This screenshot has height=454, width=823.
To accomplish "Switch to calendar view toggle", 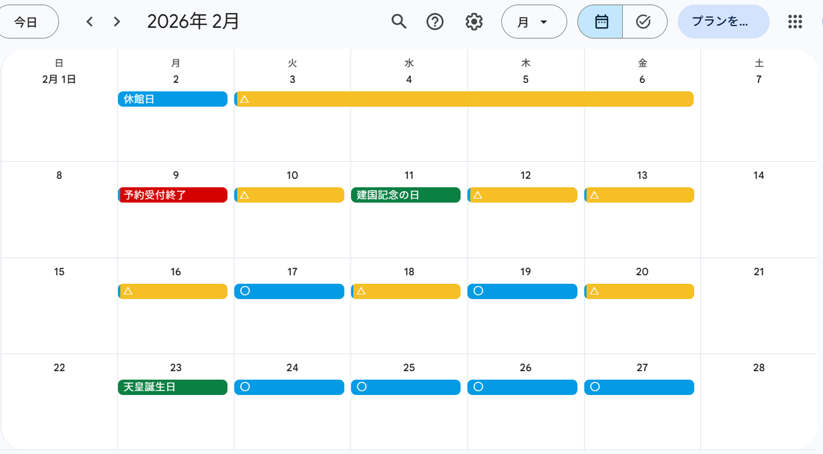I will (x=601, y=21).
